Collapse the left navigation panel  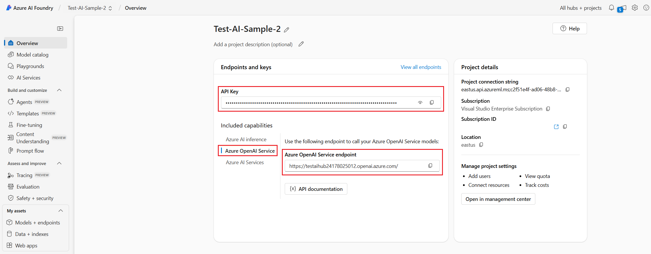(60, 28)
